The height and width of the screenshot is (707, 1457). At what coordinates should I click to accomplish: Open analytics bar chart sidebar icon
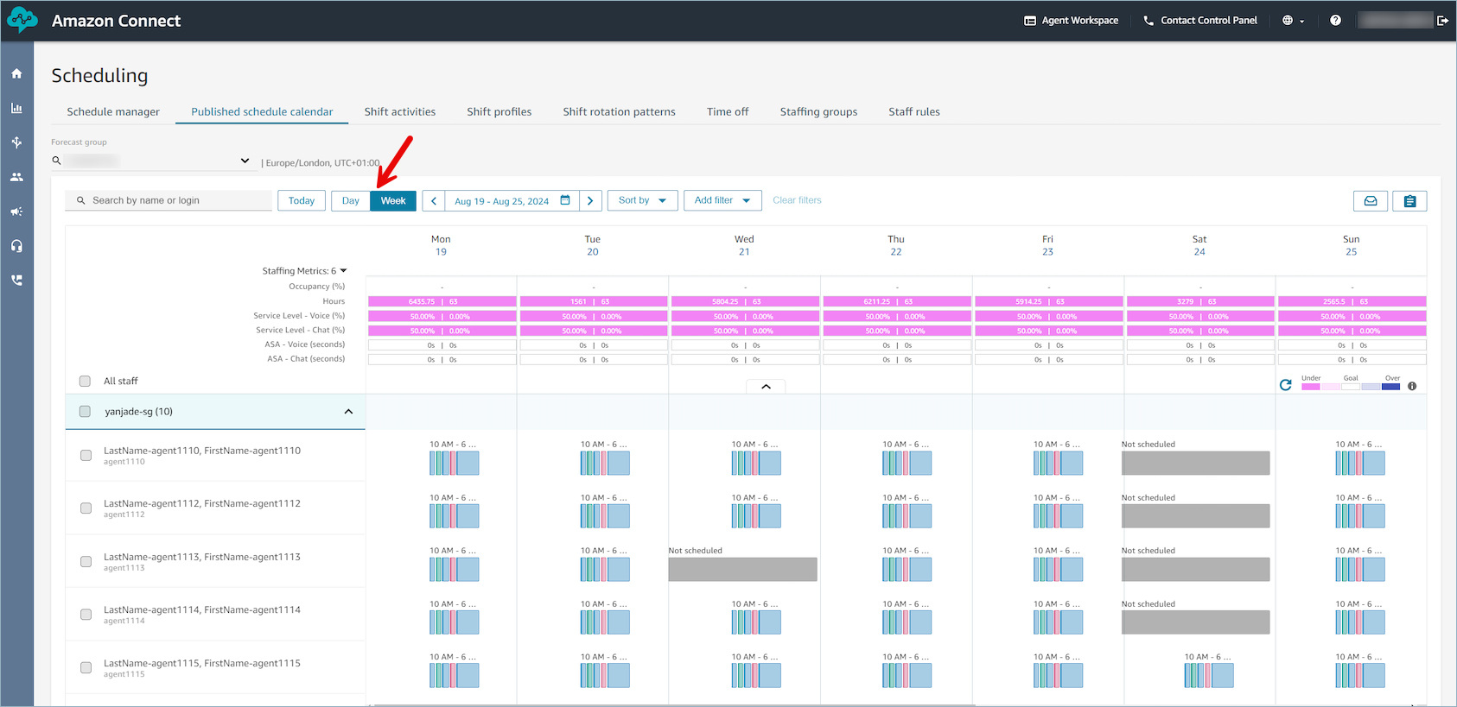(x=16, y=109)
